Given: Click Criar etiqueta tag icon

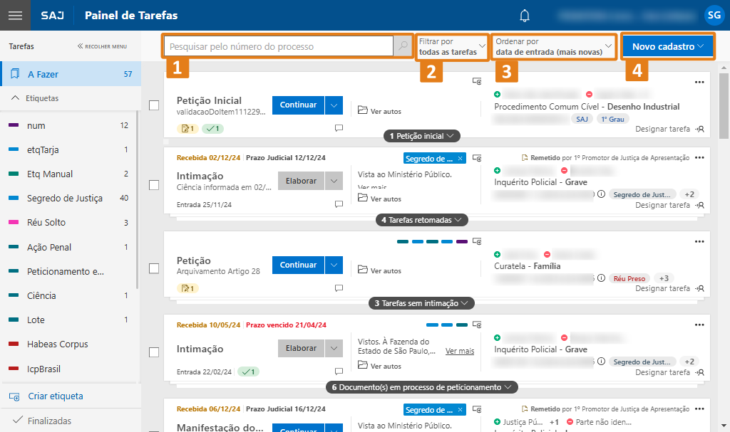Looking at the screenshot, I should click(14, 396).
